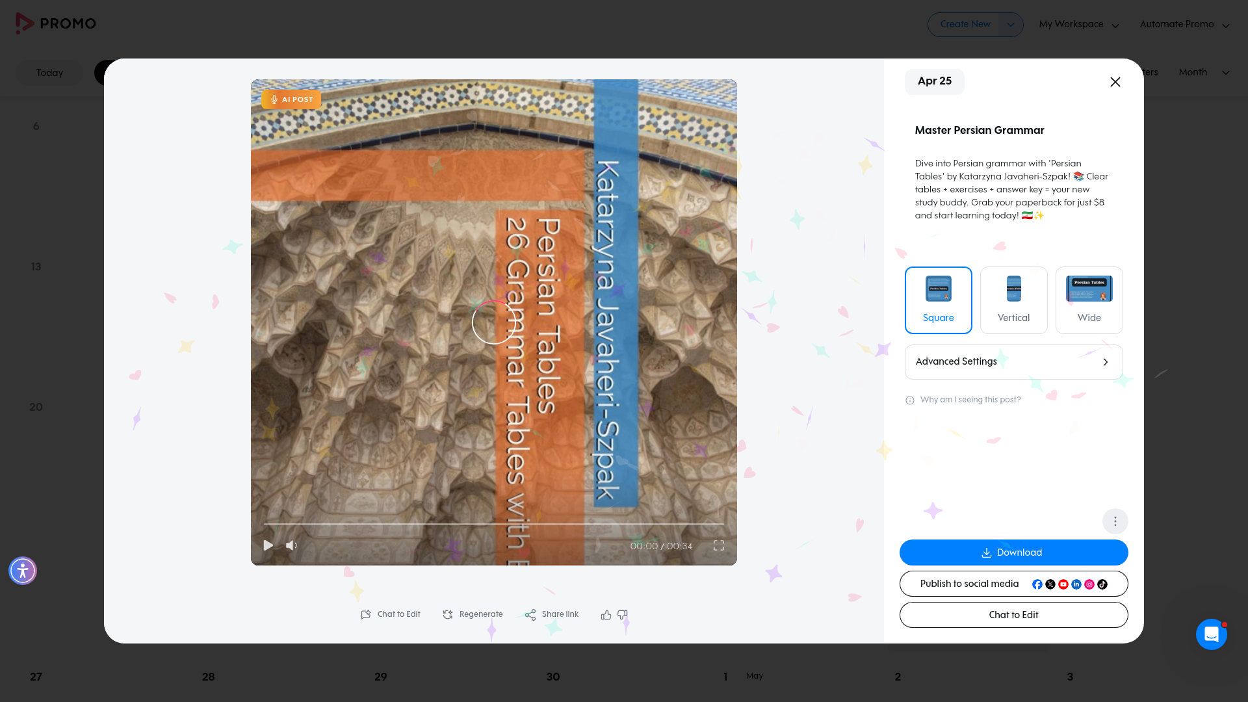Switch to Today in the calendar

pos(49,73)
